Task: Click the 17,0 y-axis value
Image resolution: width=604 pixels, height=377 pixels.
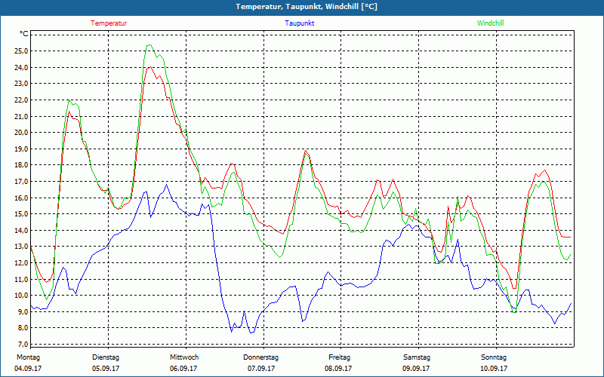Action: [21, 181]
